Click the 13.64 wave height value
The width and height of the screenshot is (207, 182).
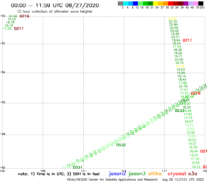(191, 136)
